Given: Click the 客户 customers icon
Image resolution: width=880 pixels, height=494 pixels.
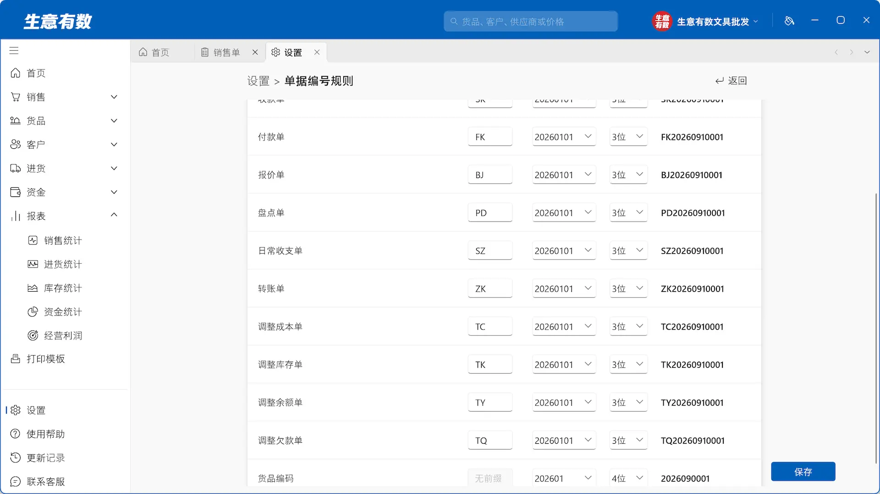Looking at the screenshot, I should tap(16, 145).
